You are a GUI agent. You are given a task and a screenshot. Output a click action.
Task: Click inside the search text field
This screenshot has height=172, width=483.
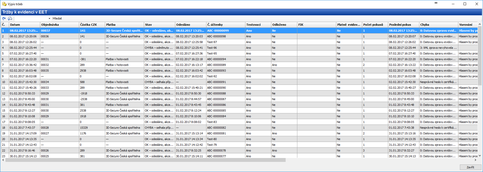click(31, 19)
